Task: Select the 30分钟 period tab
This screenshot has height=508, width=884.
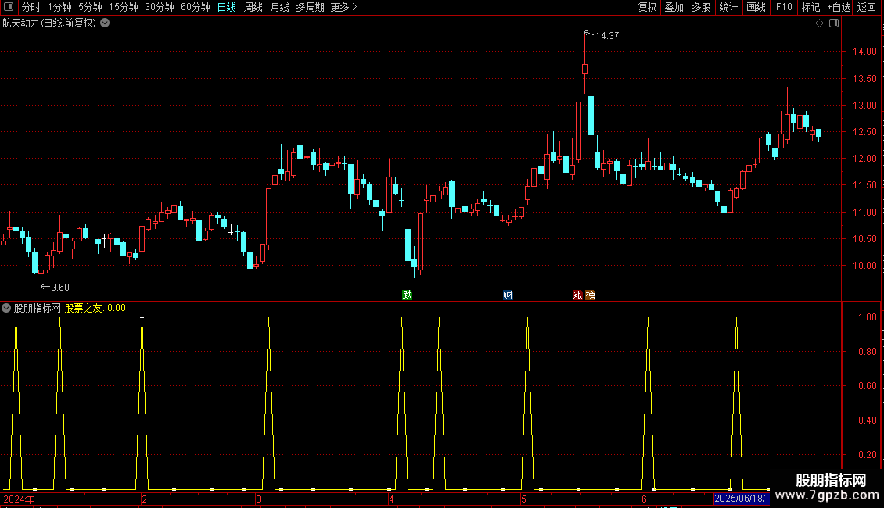Action: (x=160, y=7)
